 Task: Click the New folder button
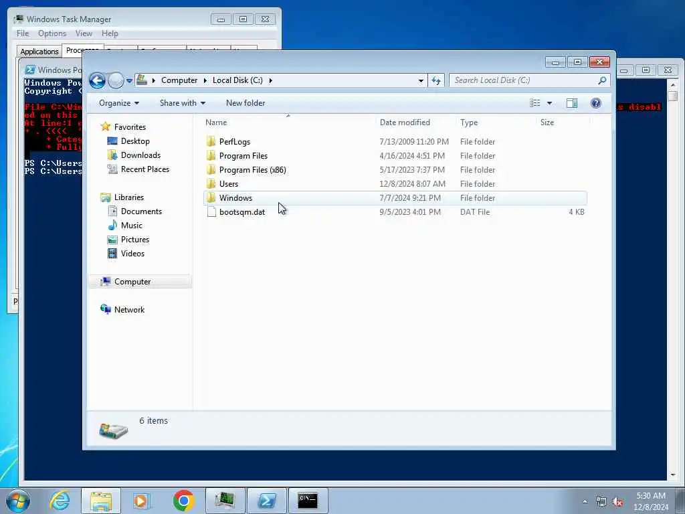(246, 103)
